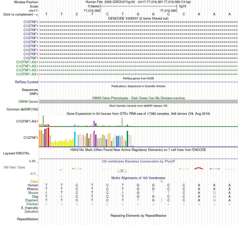Select the Dog alignment row label
This screenshot has width=238, height=225.
click(35, 197)
